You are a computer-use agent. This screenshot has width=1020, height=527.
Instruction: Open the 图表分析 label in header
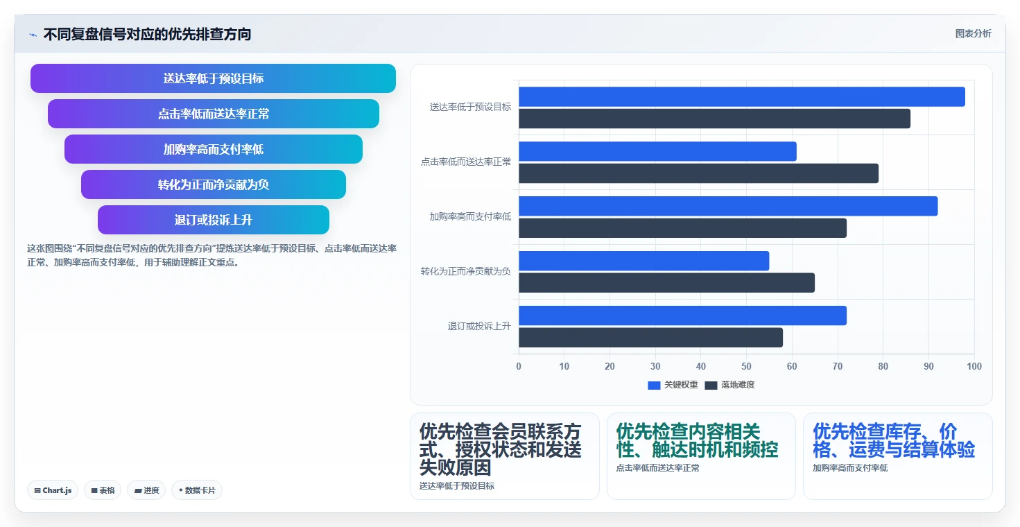coord(973,33)
